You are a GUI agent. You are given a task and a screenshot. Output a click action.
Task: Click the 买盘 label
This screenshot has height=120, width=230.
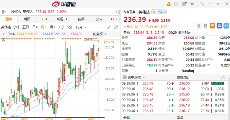(126, 118)
